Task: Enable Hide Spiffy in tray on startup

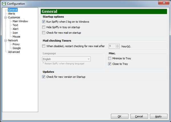Action: (44, 27)
